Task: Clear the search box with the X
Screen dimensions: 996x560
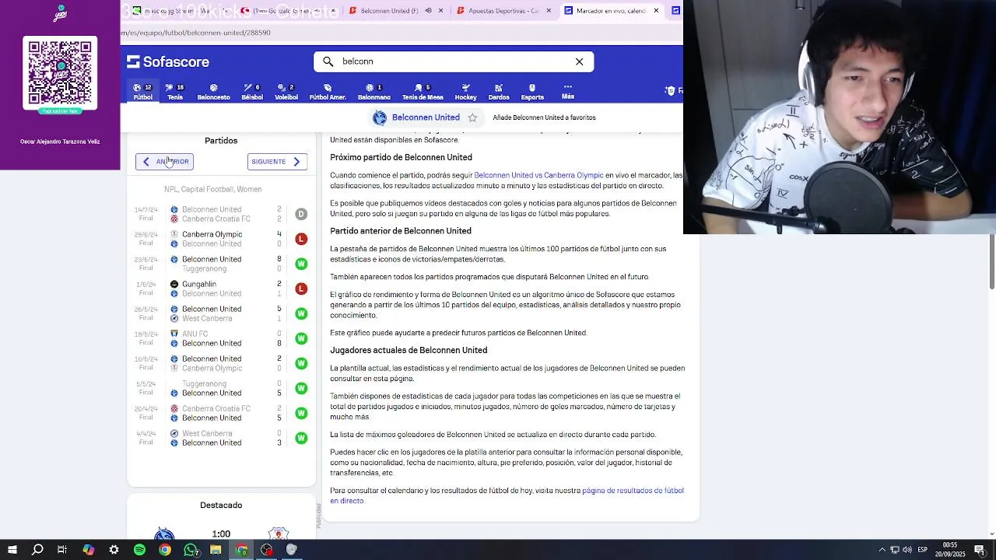Action: click(579, 61)
